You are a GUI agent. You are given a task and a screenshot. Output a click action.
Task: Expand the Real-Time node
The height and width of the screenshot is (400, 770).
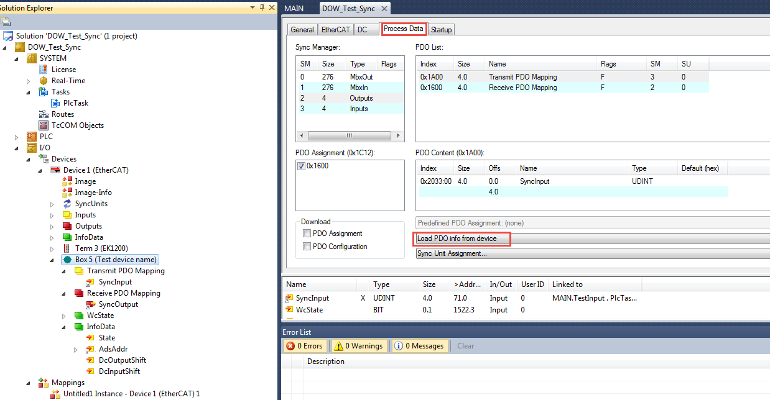pyautogui.click(x=28, y=81)
